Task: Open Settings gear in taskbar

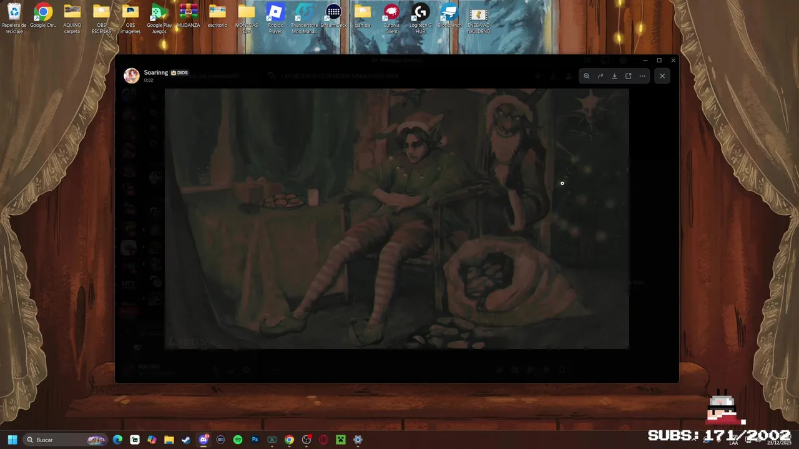Action: coord(358,440)
